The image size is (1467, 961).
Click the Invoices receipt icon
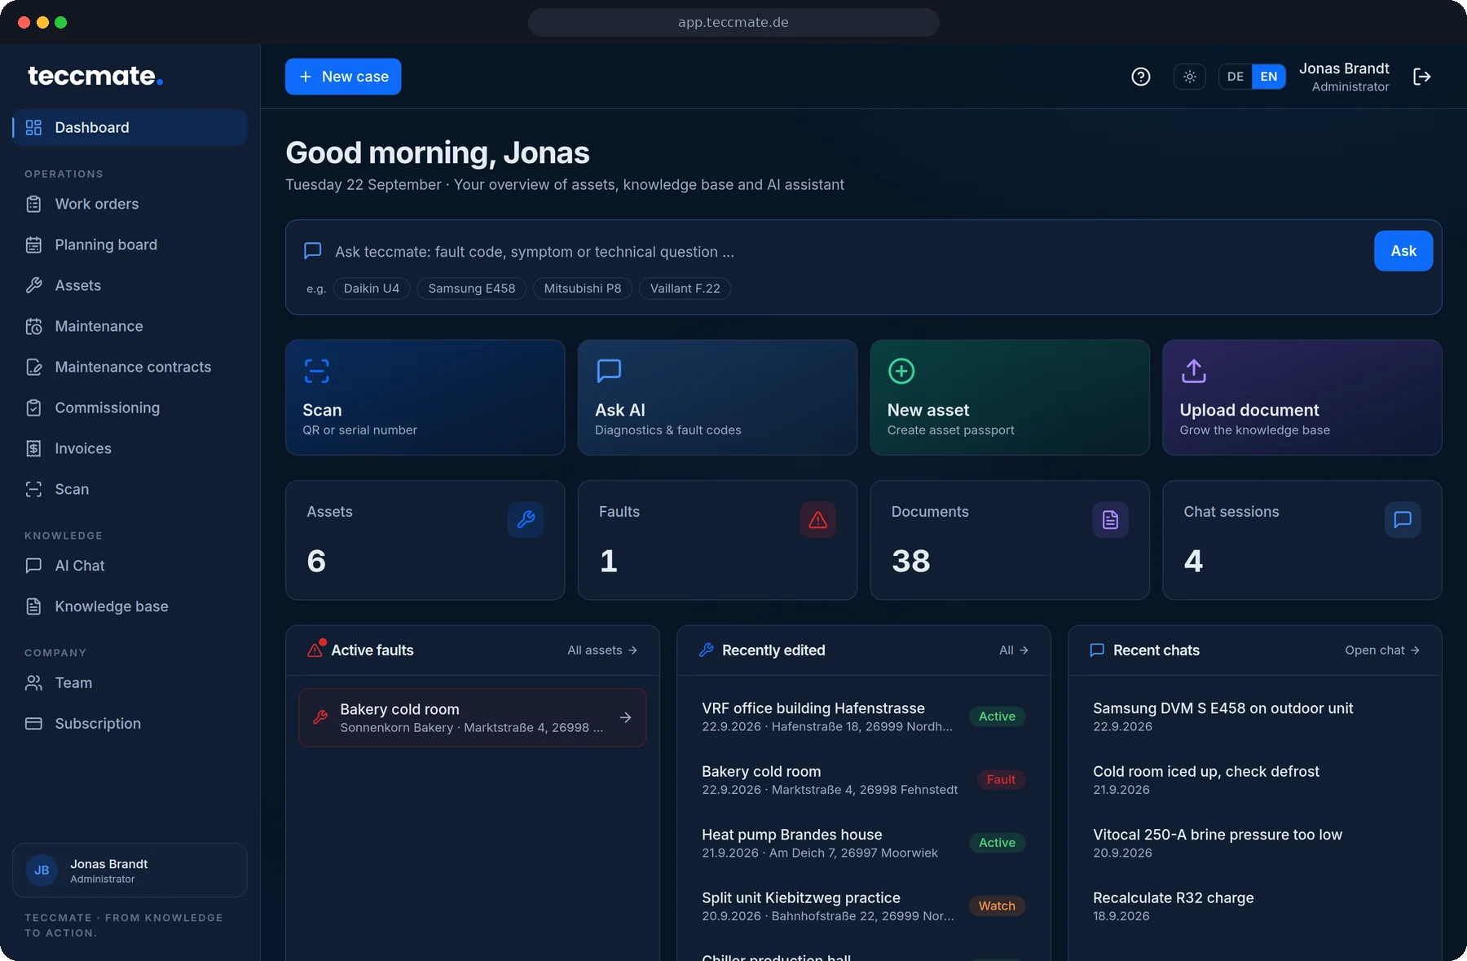tap(33, 448)
